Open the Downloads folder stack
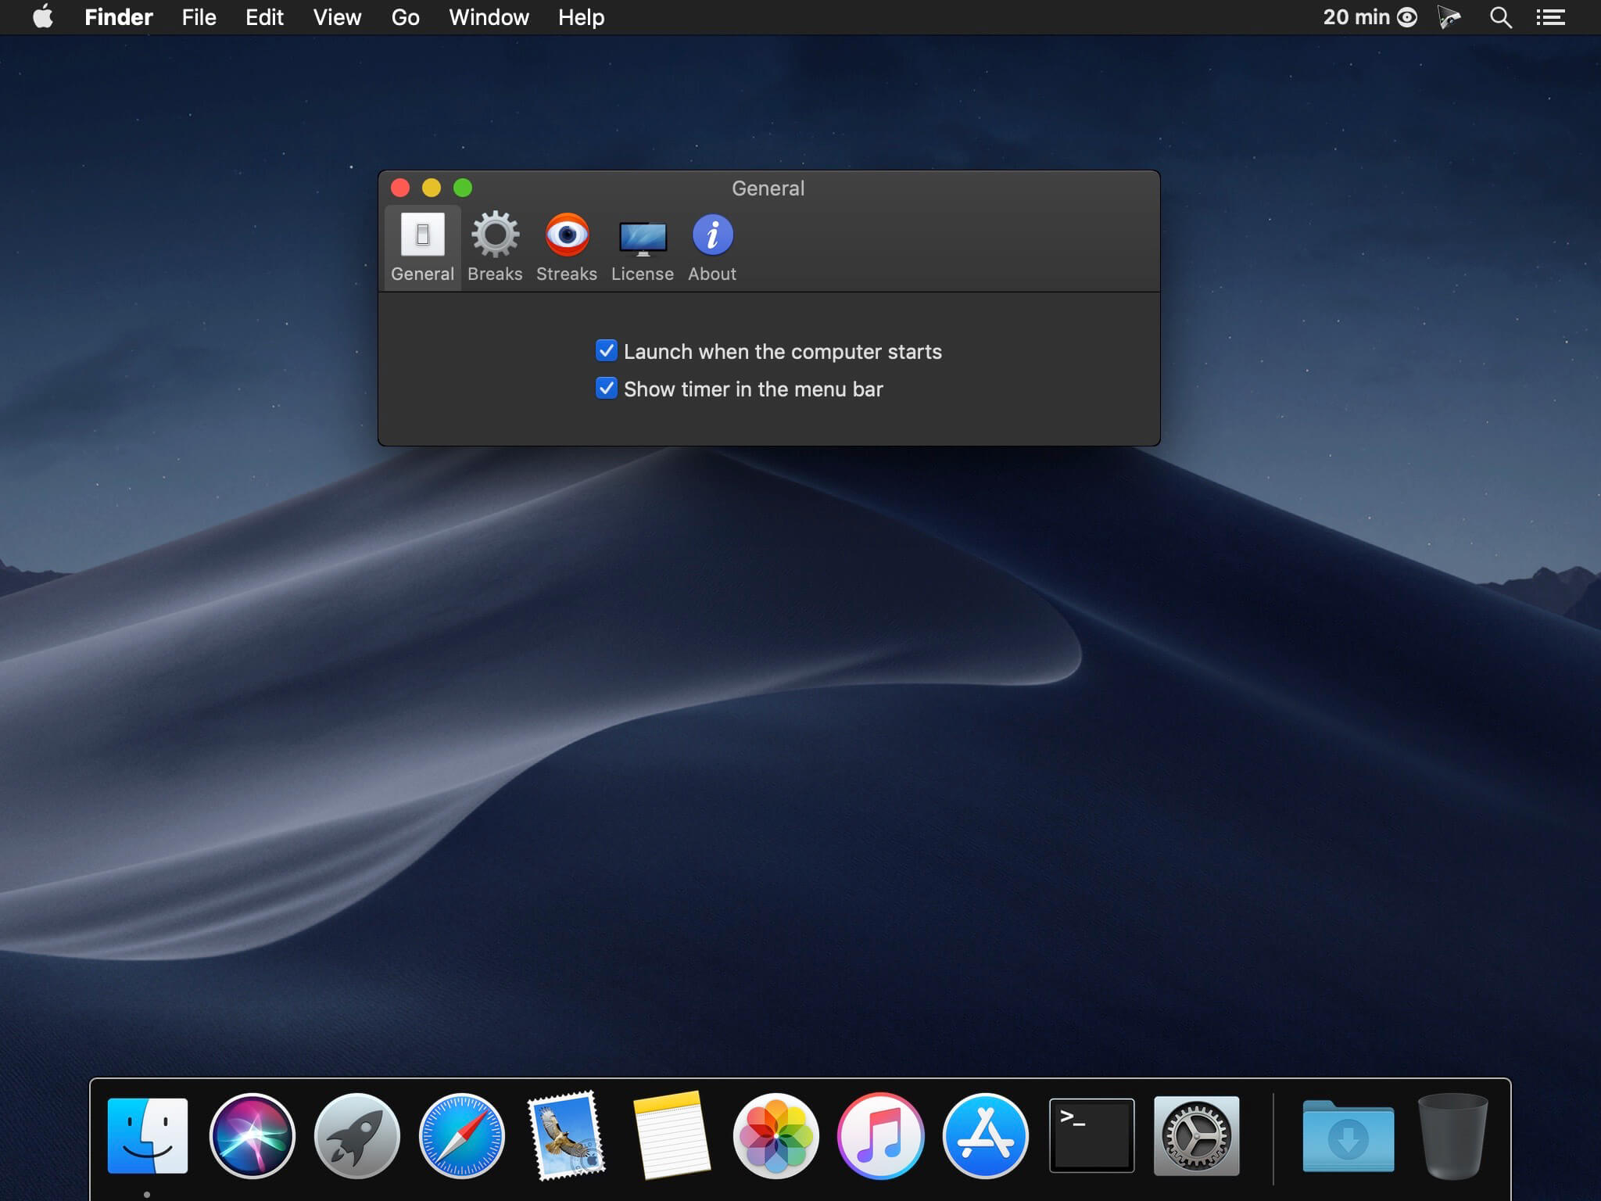The image size is (1601, 1201). click(x=1348, y=1135)
